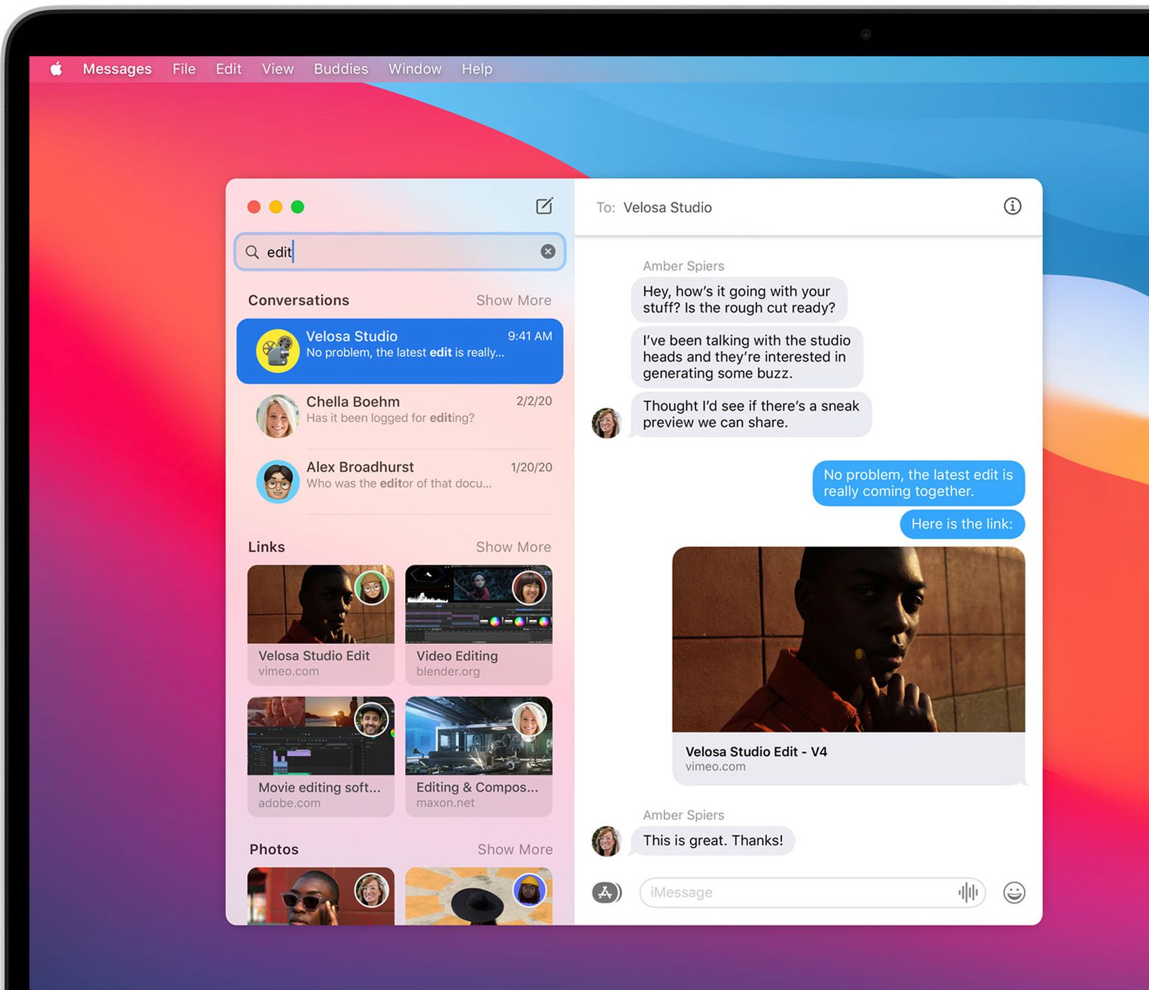Expand Show More for Conversations

click(513, 300)
